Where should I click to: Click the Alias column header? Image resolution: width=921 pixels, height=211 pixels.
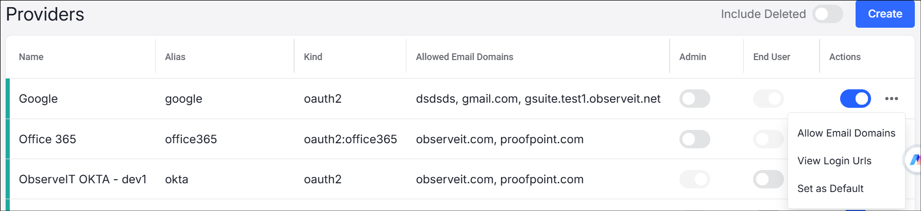click(x=175, y=57)
